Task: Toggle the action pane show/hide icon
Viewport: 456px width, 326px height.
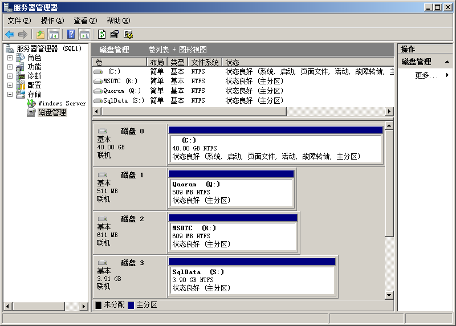Action: [x=84, y=34]
